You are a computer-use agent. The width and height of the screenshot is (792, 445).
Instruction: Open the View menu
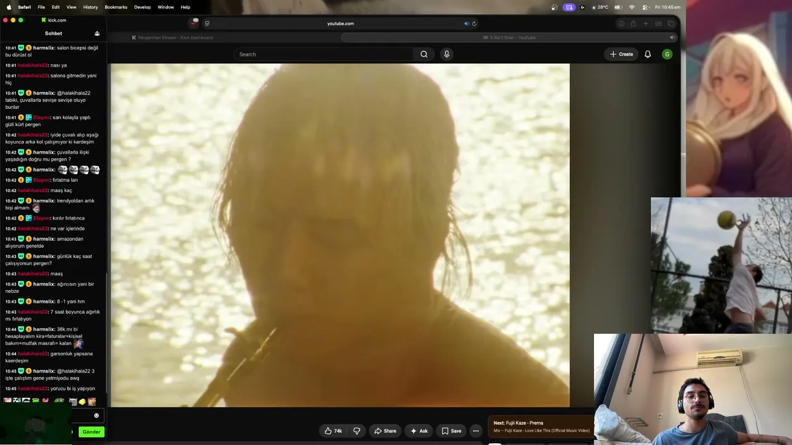(x=71, y=7)
